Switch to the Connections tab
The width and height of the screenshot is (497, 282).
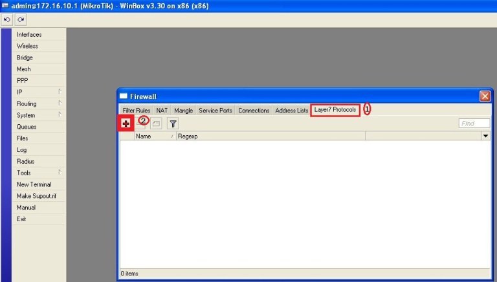254,110
